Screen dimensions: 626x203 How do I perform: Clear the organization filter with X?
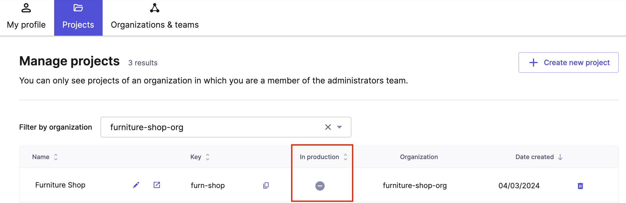click(328, 127)
